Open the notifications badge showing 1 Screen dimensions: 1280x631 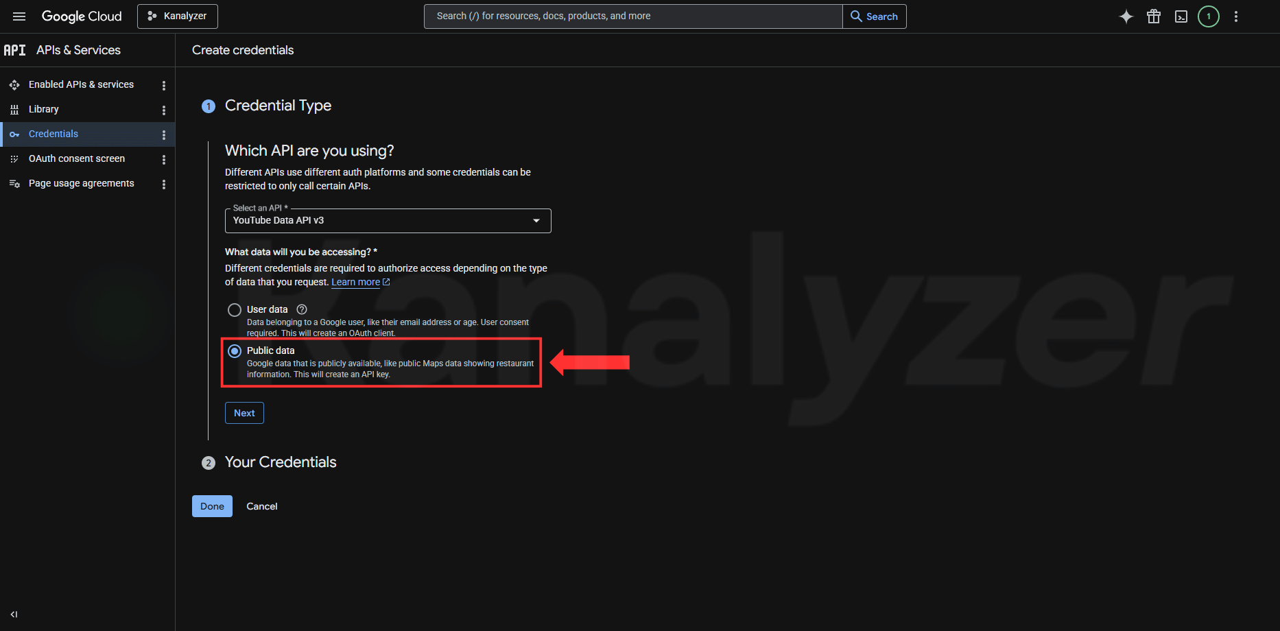click(1209, 16)
